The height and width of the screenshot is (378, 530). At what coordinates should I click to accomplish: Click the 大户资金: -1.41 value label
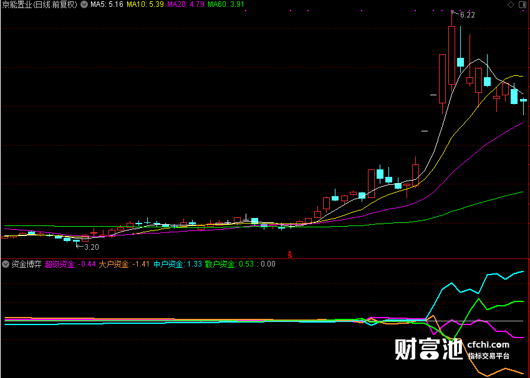point(124,264)
